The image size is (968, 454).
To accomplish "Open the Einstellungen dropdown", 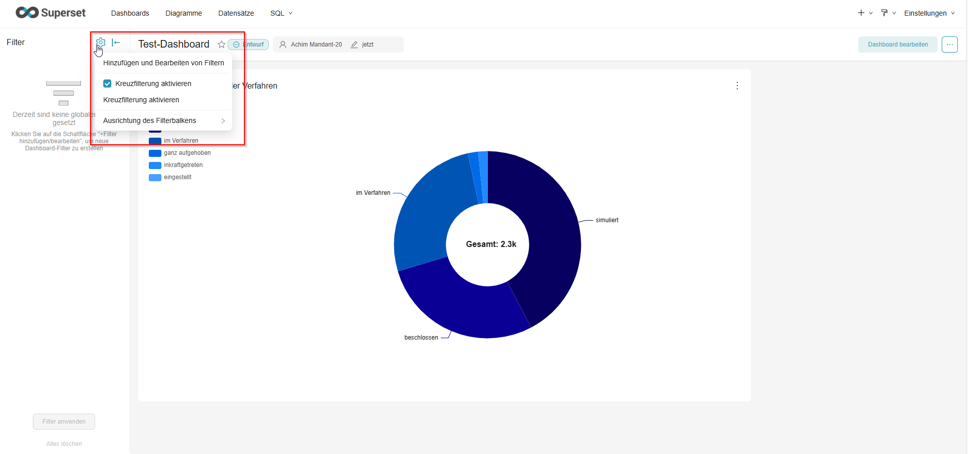I will click(929, 13).
